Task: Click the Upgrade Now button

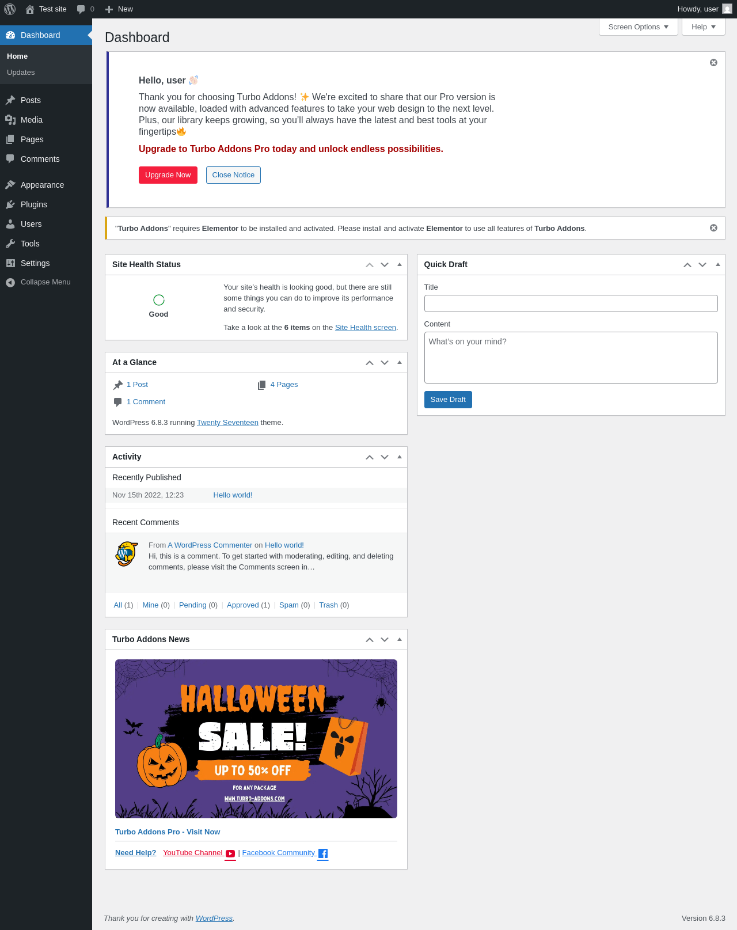Action: point(168,175)
